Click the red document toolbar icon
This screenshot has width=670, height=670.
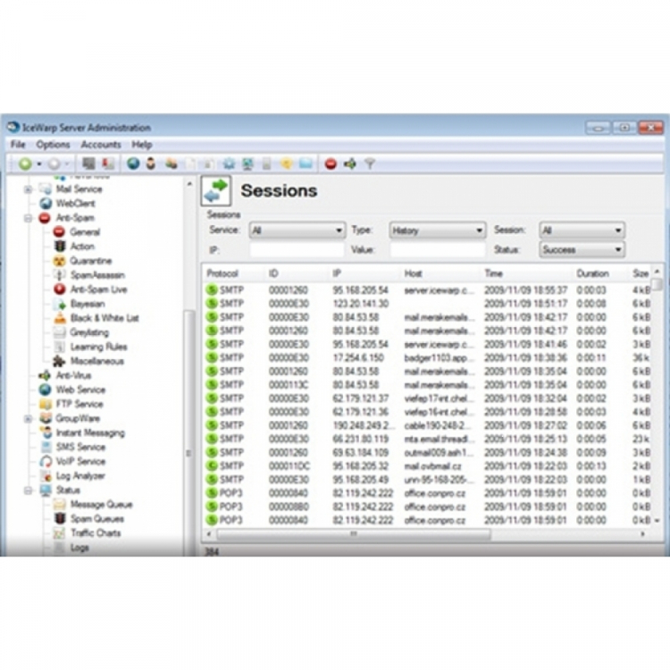(108, 163)
